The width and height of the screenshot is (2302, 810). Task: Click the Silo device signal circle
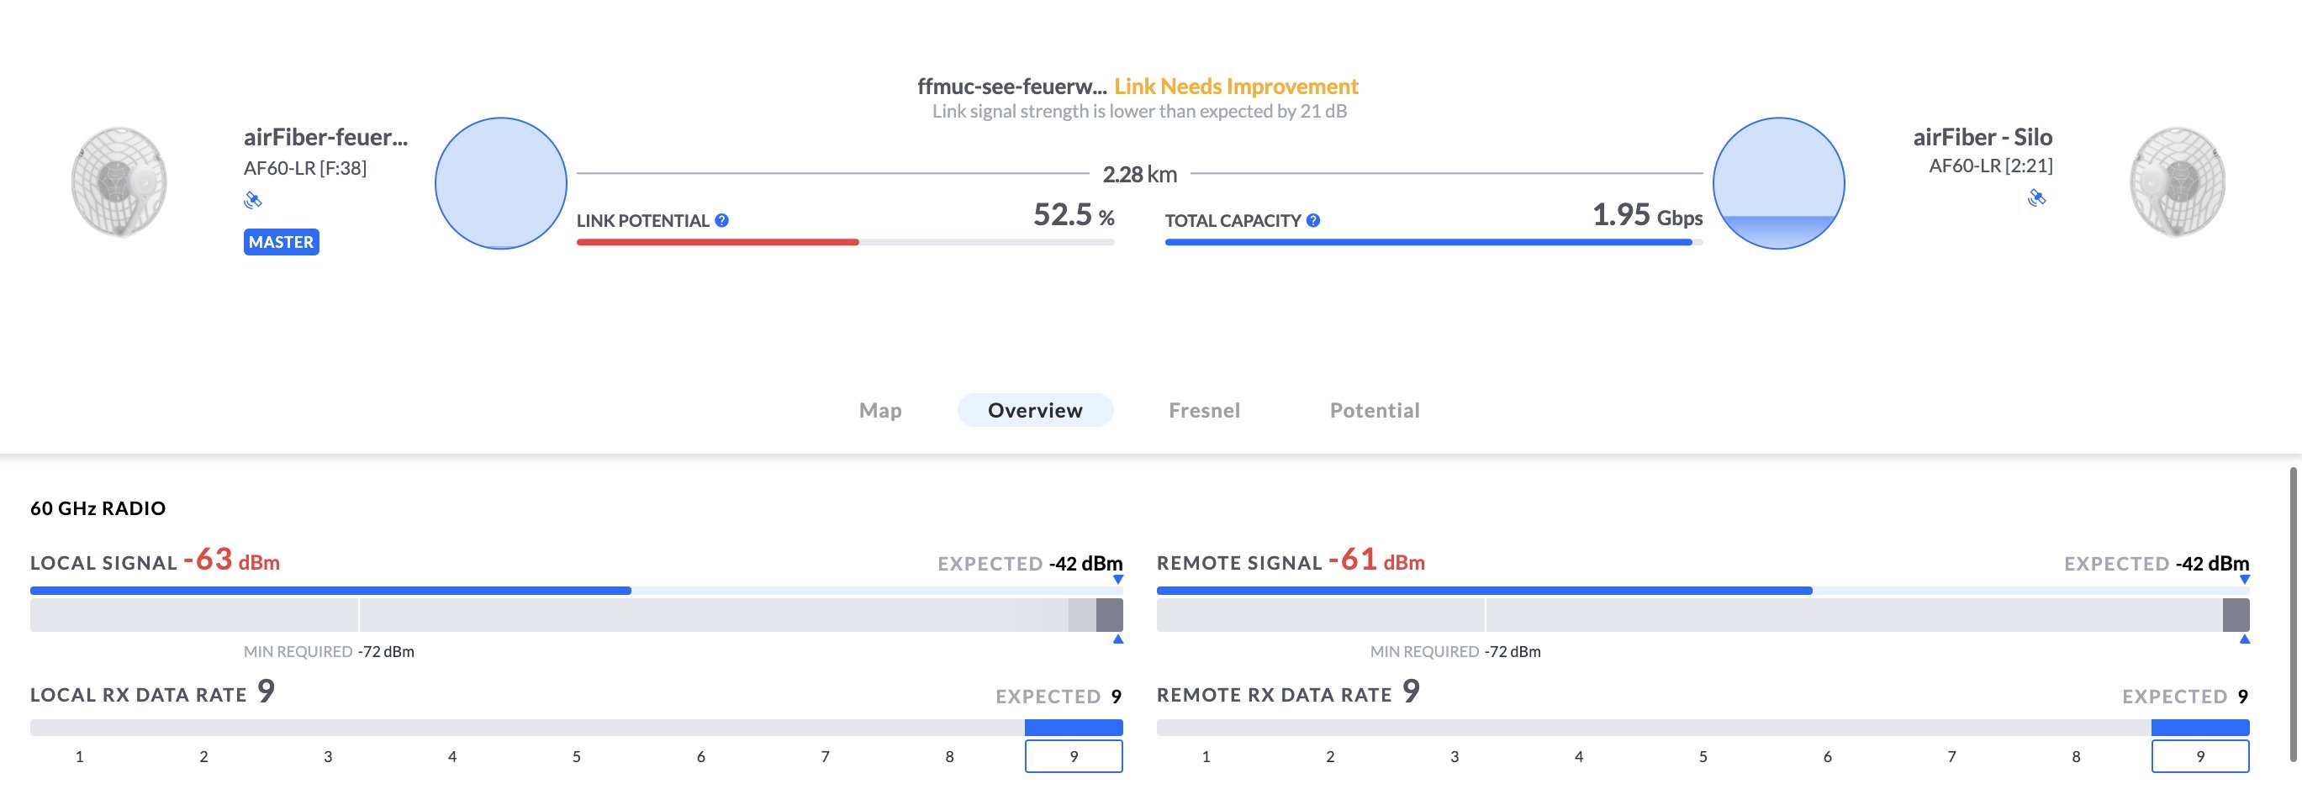coord(1778,183)
